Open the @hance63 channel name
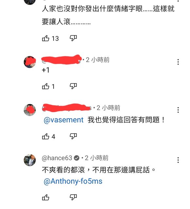Screen dimensions: 190x209 click(57, 158)
